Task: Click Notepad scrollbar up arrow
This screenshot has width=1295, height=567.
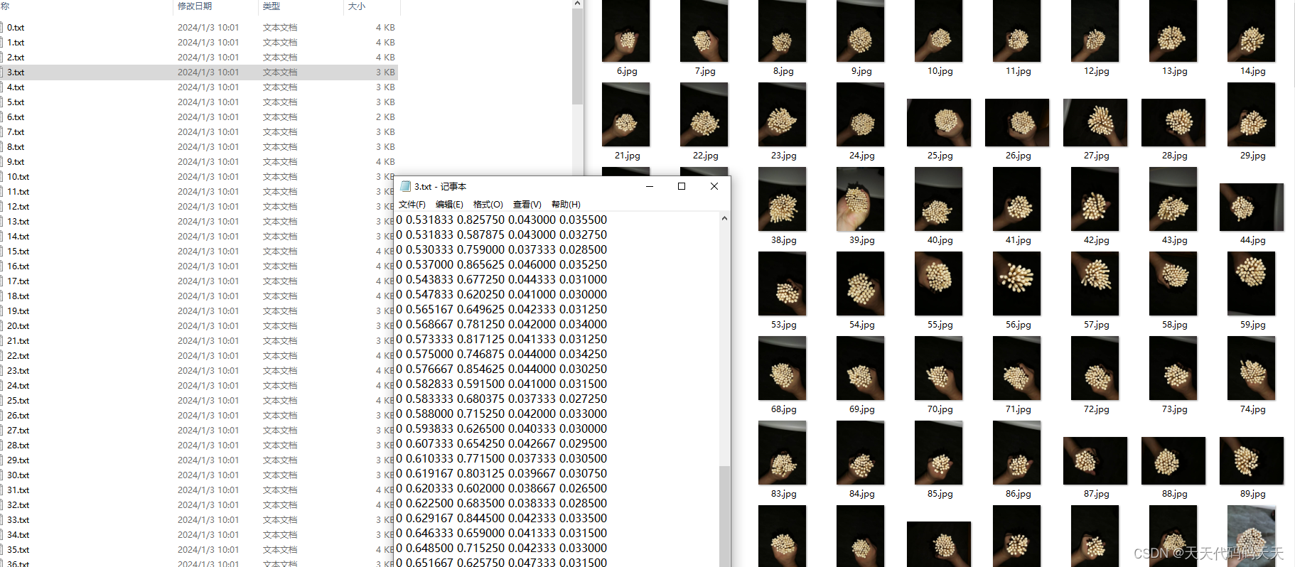Action: (x=724, y=218)
